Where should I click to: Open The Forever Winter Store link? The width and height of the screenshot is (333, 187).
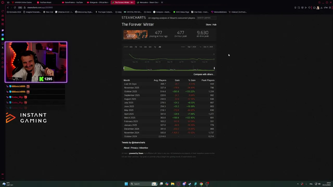pos(208,25)
